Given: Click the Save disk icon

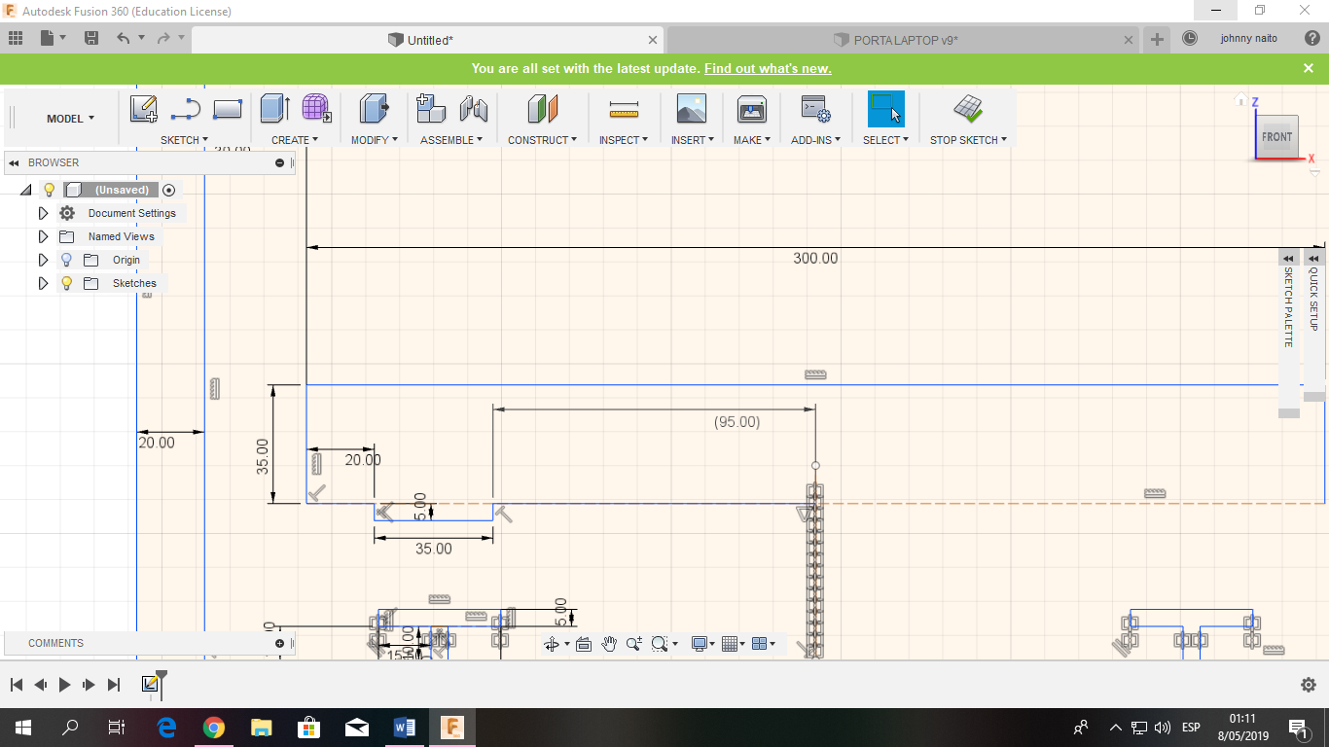Looking at the screenshot, I should pyautogui.click(x=91, y=39).
